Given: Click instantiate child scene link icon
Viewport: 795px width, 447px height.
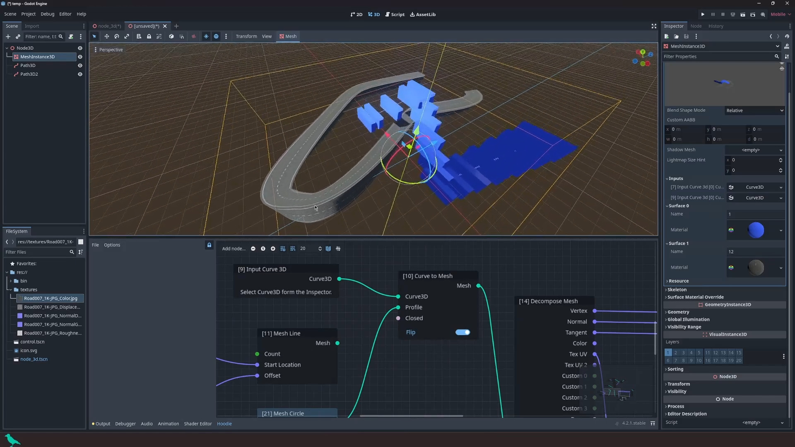Looking at the screenshot, I should pyautogui.click(x=18, y=37).
